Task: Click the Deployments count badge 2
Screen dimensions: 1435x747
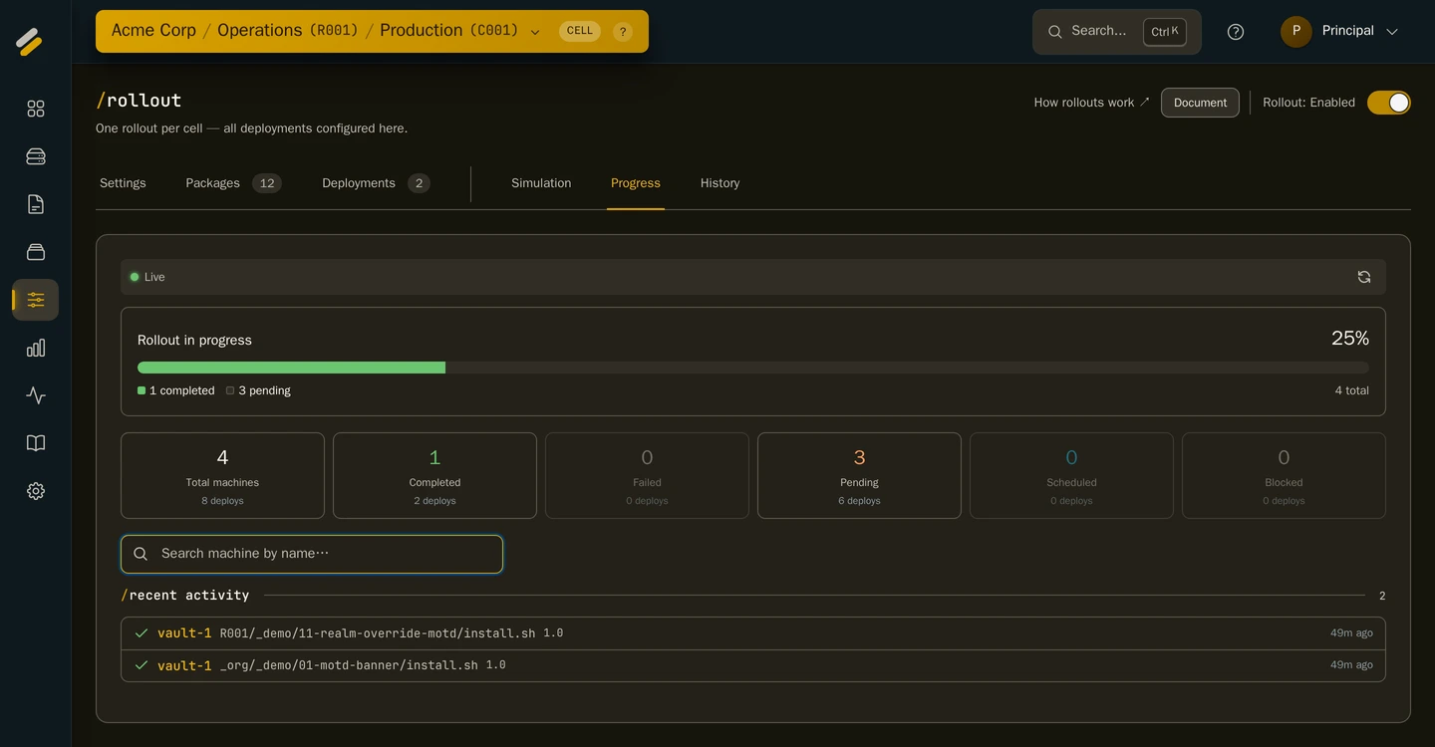Action: pos(420,183)
